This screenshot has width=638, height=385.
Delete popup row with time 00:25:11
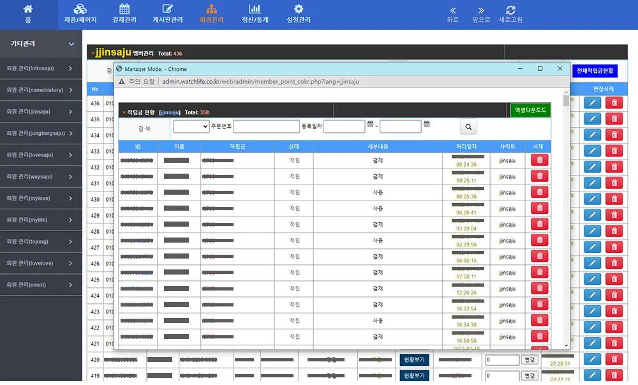(x=540, y=176)
